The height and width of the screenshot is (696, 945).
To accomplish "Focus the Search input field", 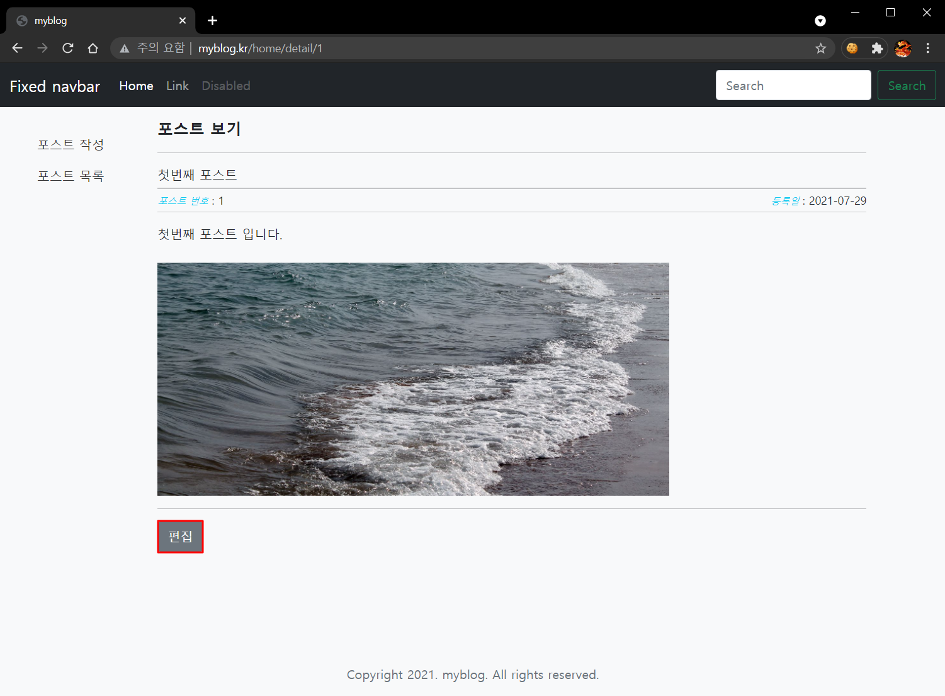I will pyautogui.click(x=793, y=85).
